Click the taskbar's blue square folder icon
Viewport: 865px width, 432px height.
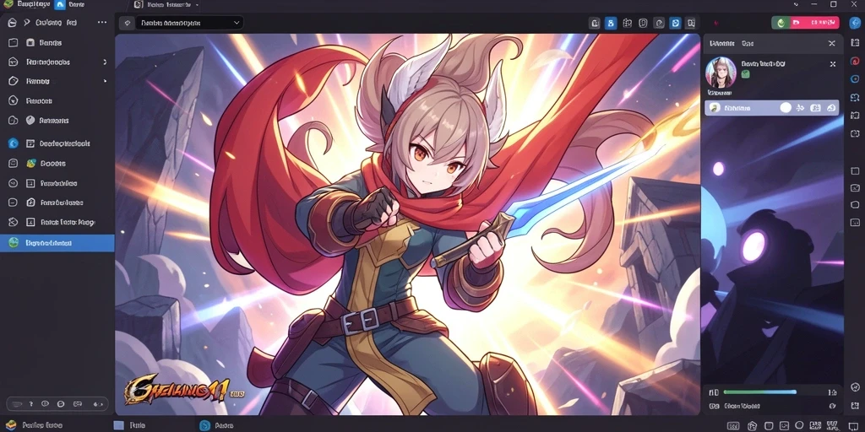tap(118, 425)
